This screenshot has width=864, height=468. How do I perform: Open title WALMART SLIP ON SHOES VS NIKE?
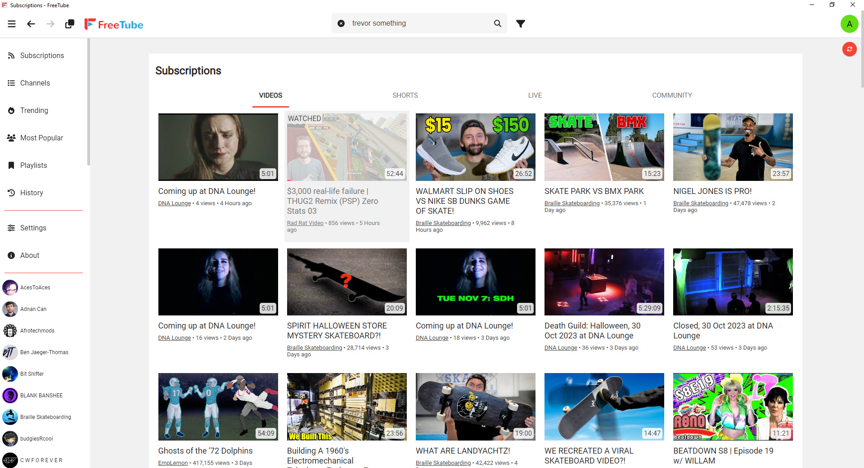tap(464, 201)
